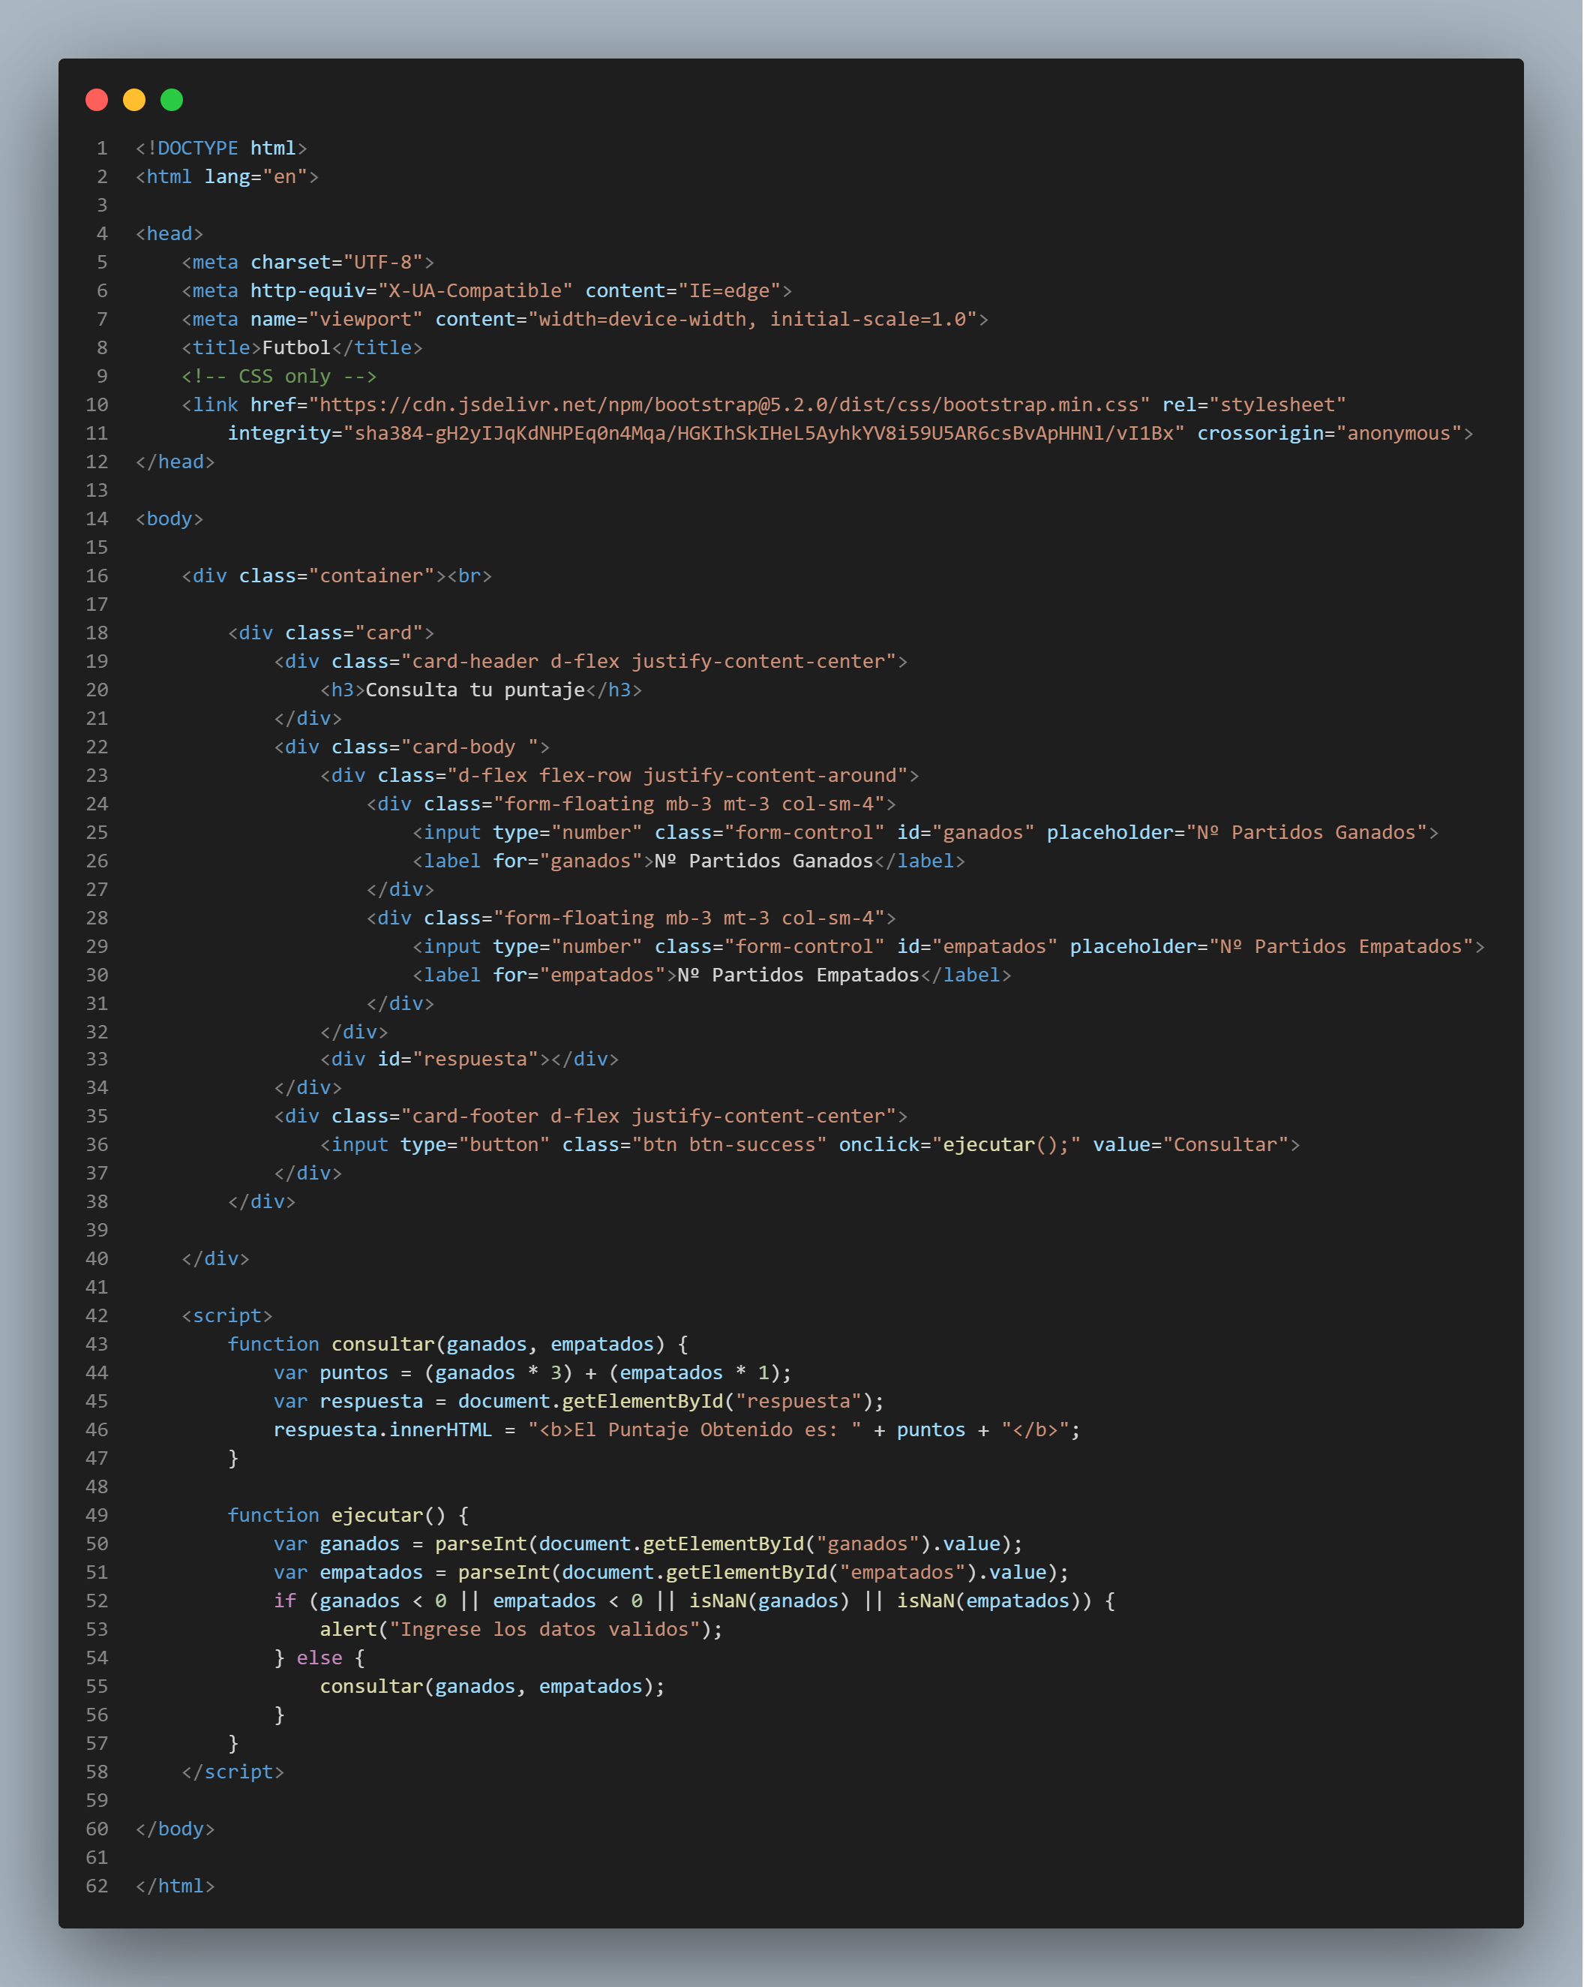
Task: Click the closing </head> tag
Action: (x=175, y=463)
